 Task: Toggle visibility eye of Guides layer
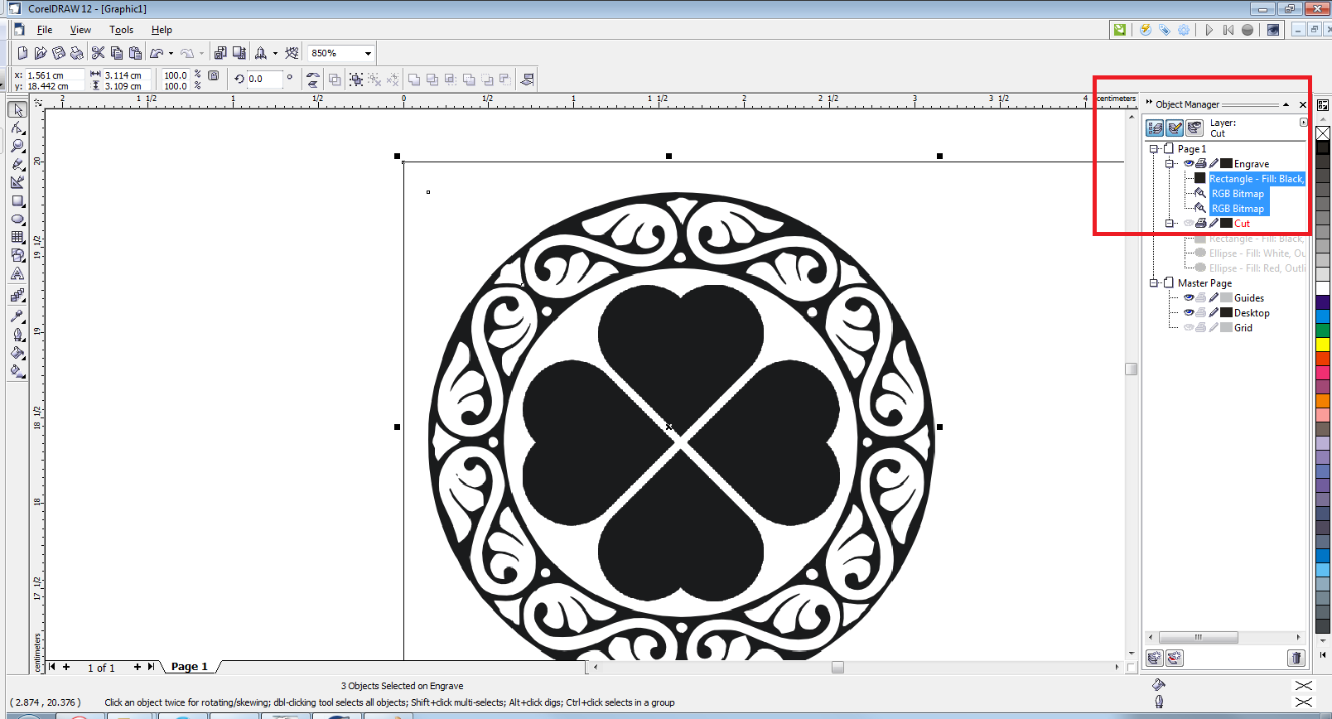point(1189,297)
